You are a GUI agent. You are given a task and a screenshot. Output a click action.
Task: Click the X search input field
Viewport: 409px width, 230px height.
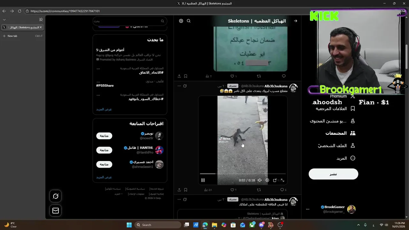[x=130, y=21]
